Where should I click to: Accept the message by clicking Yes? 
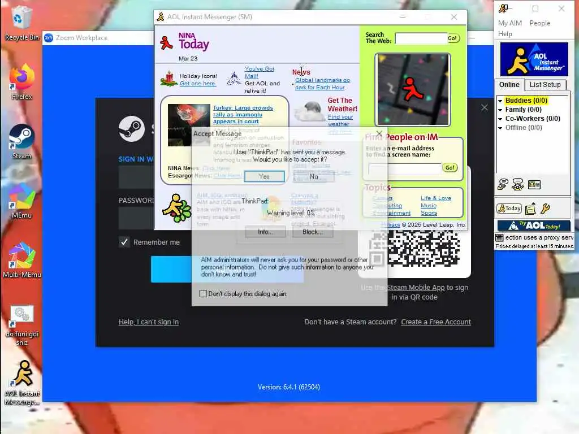264,176
